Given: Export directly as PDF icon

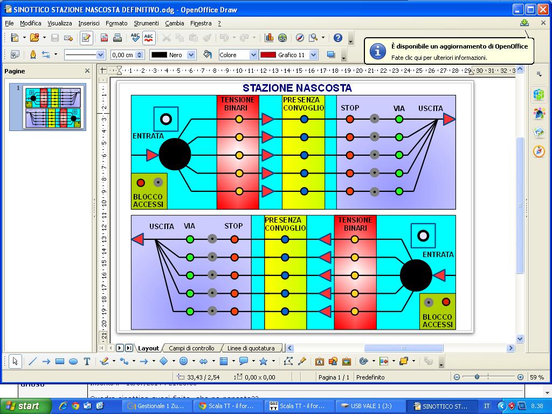Looking at the screenshot, I should click(104, 38).
